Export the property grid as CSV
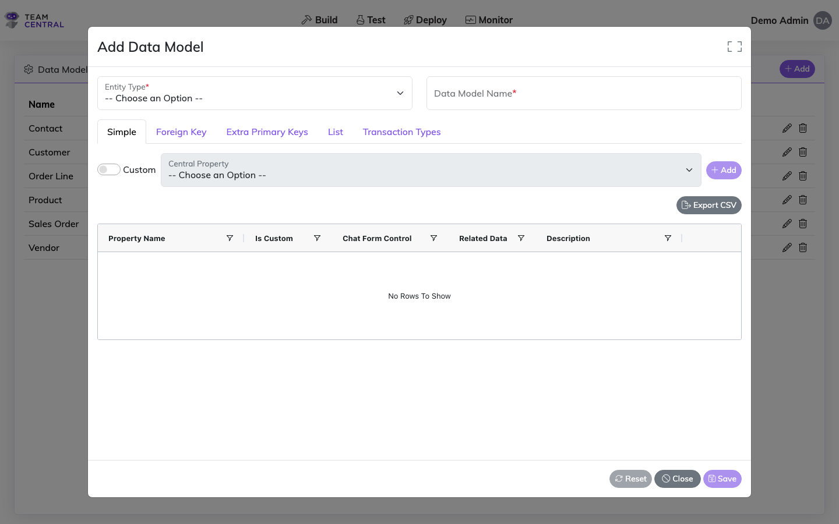 (708, 205)
